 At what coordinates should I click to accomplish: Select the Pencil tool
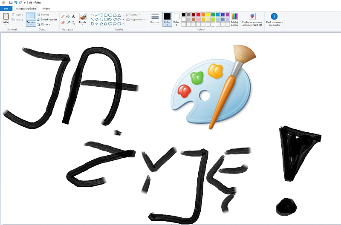pos(63,17)
